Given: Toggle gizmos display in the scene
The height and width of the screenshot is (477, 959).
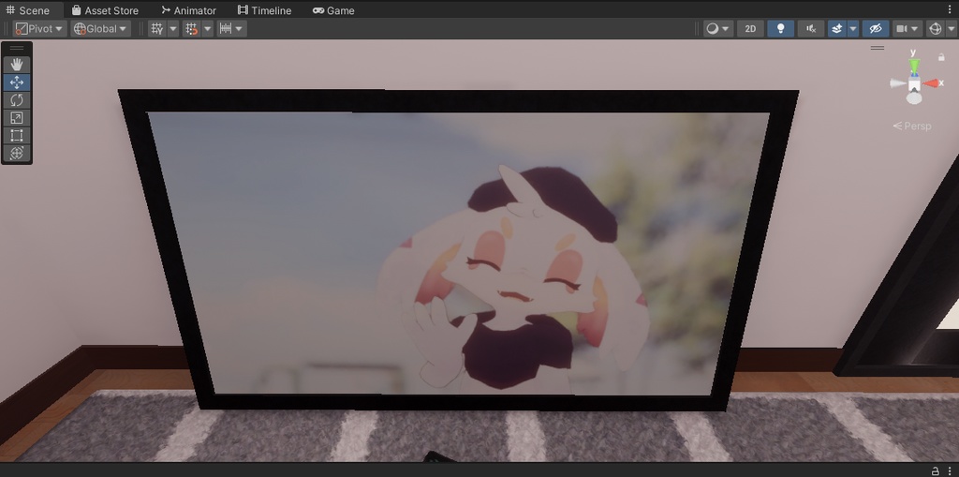Looking at the screenshot, I should pyautogui.click(x=935, y=29).
